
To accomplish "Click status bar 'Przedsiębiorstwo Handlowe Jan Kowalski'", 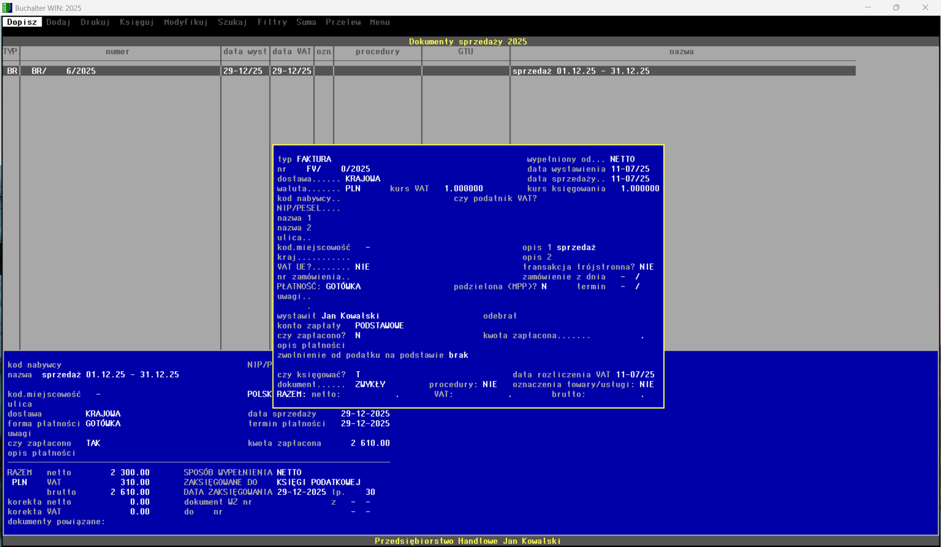I will (x=468, y=541).
